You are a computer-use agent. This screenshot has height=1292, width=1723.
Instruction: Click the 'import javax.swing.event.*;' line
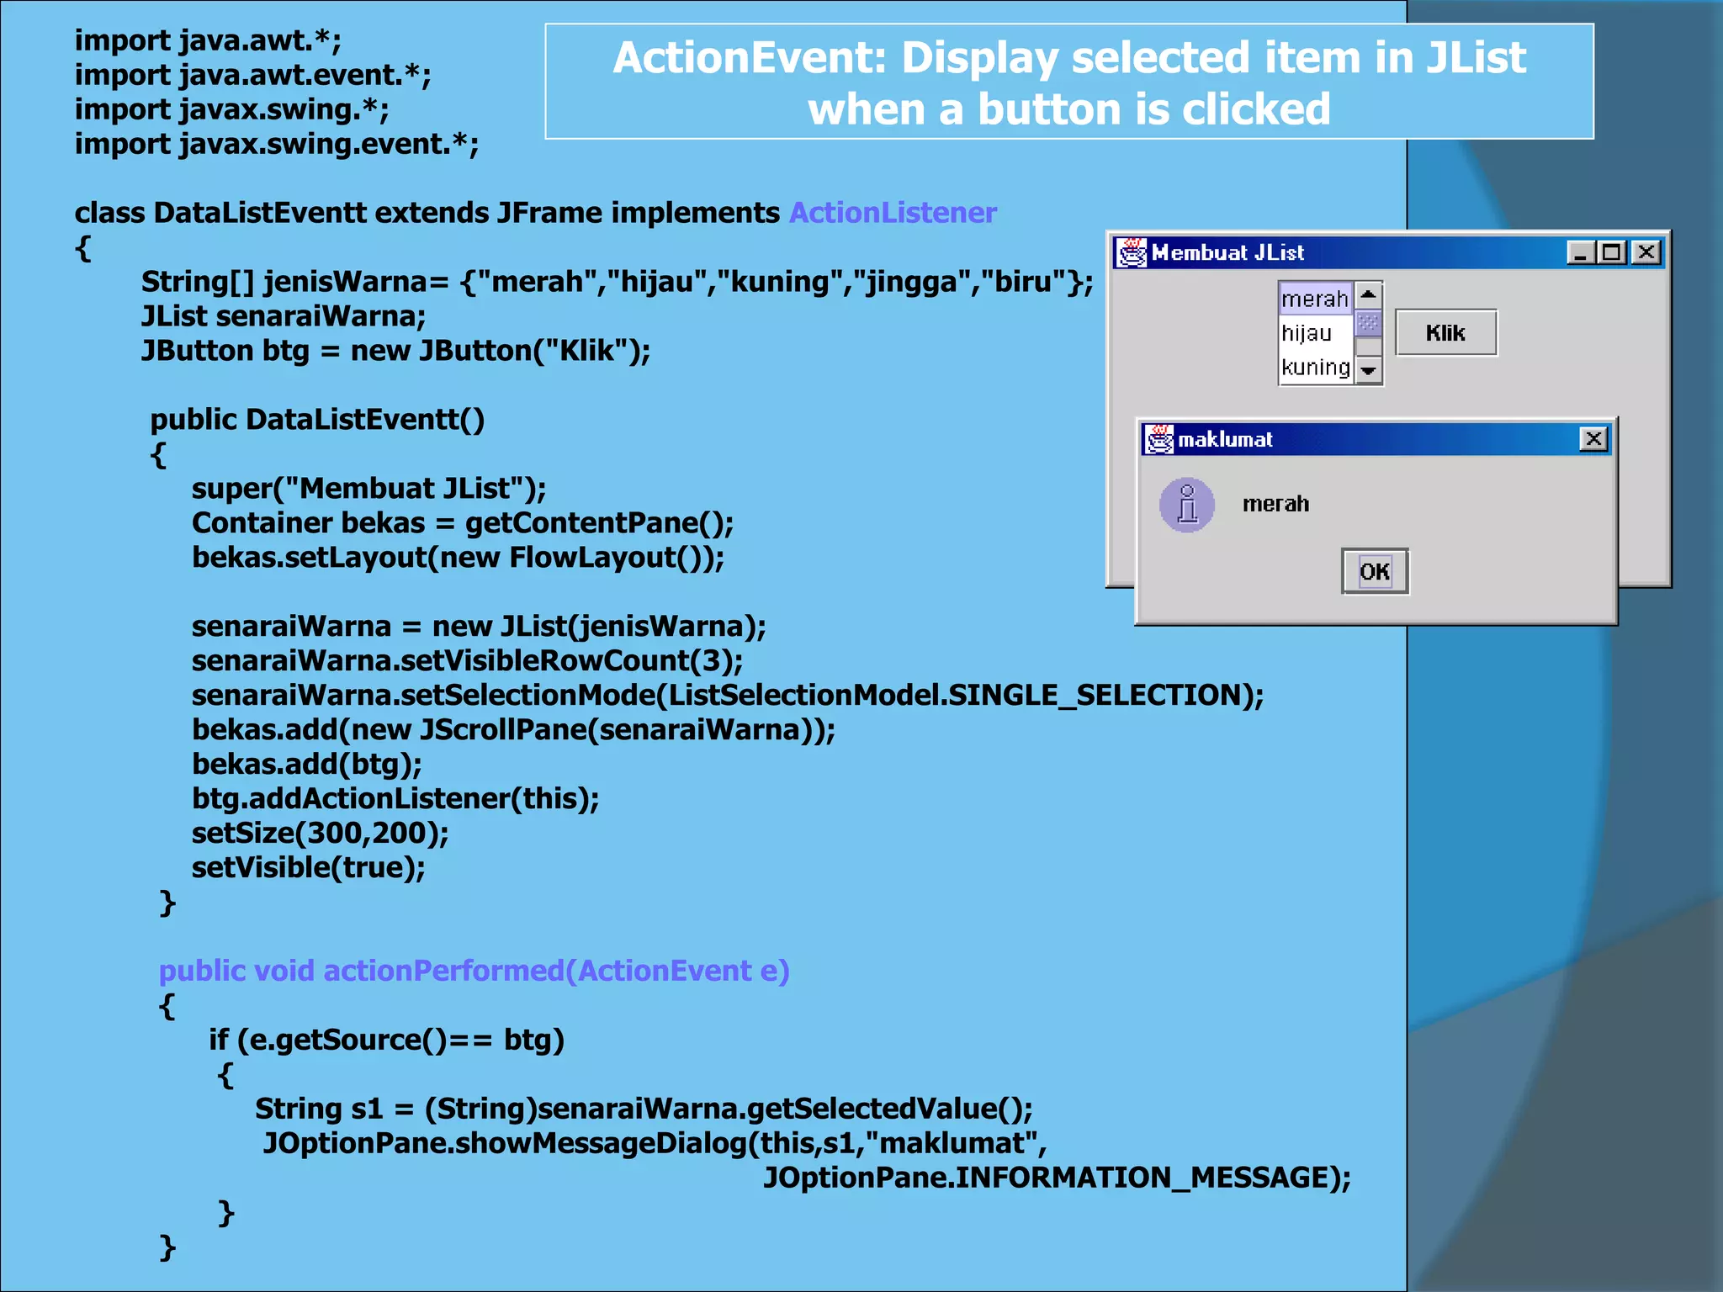tap(277, 144)
